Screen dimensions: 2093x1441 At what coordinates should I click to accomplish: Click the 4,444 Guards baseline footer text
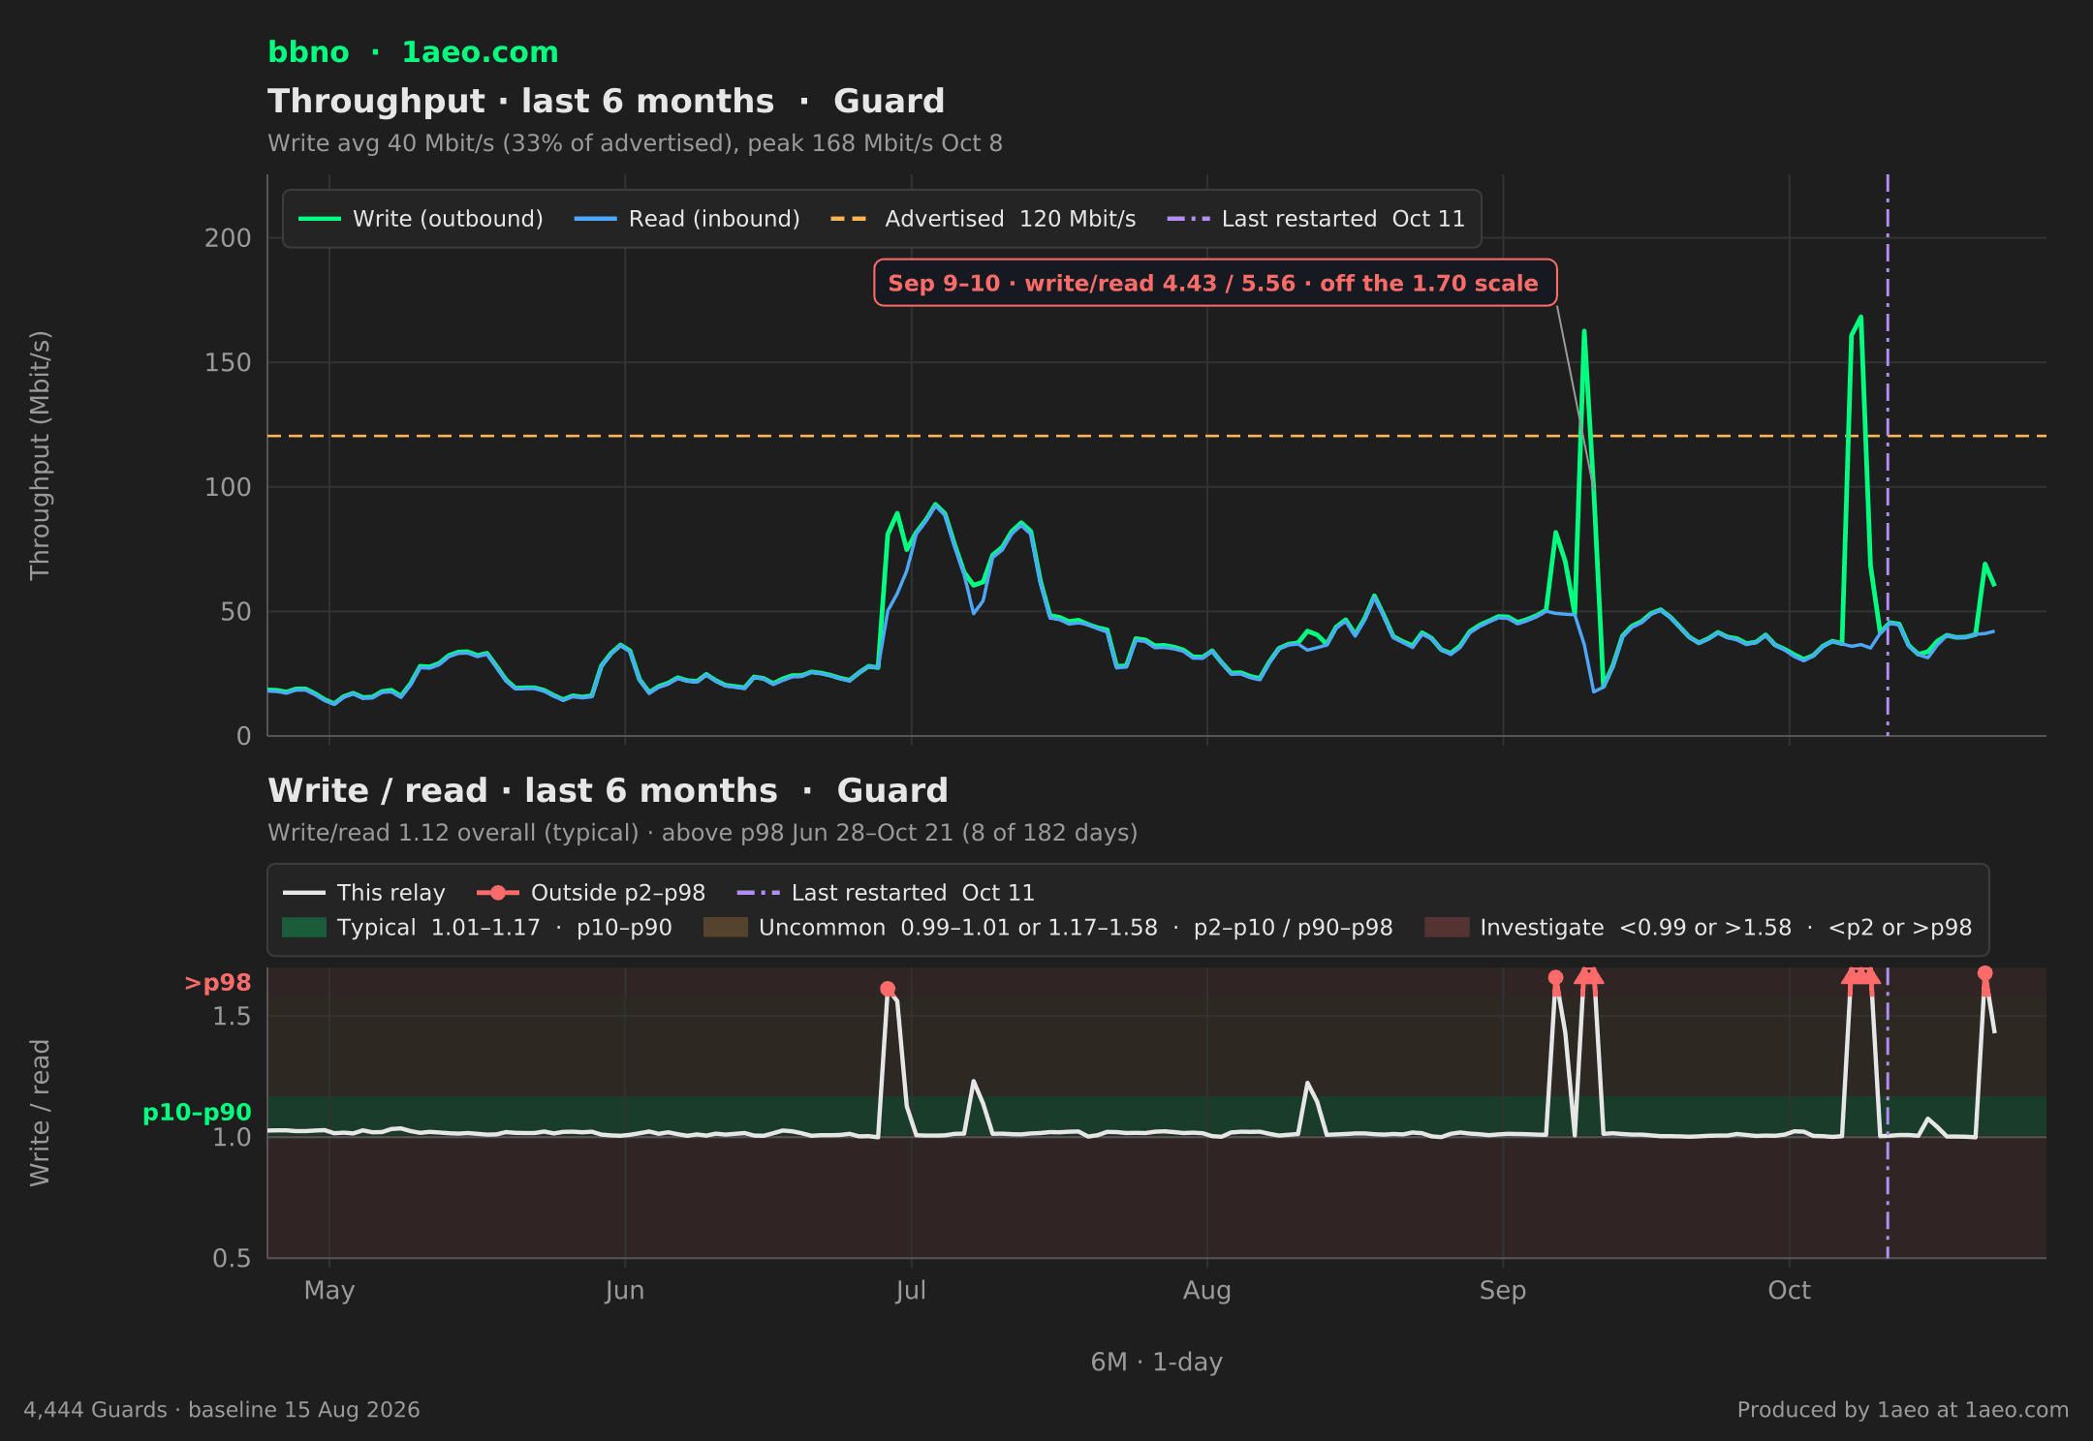pos(222,1410)
